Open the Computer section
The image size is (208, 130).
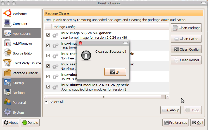pyautogui.click(x=21, y=24)
